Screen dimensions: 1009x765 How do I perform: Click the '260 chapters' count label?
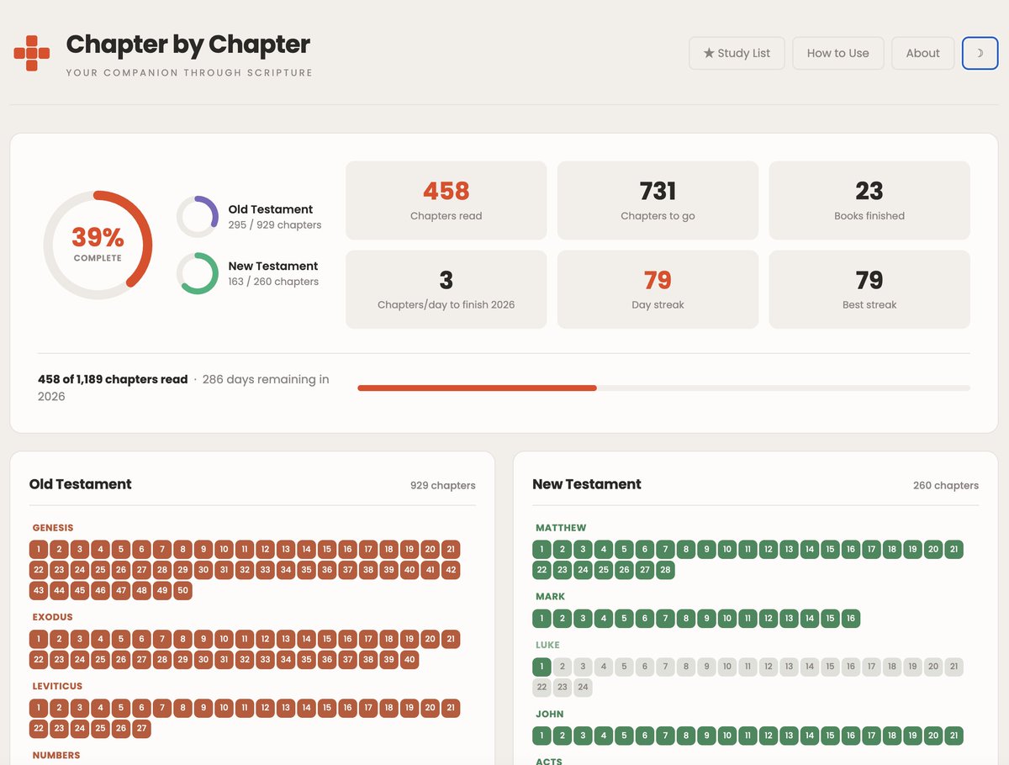tap(946, 486)
